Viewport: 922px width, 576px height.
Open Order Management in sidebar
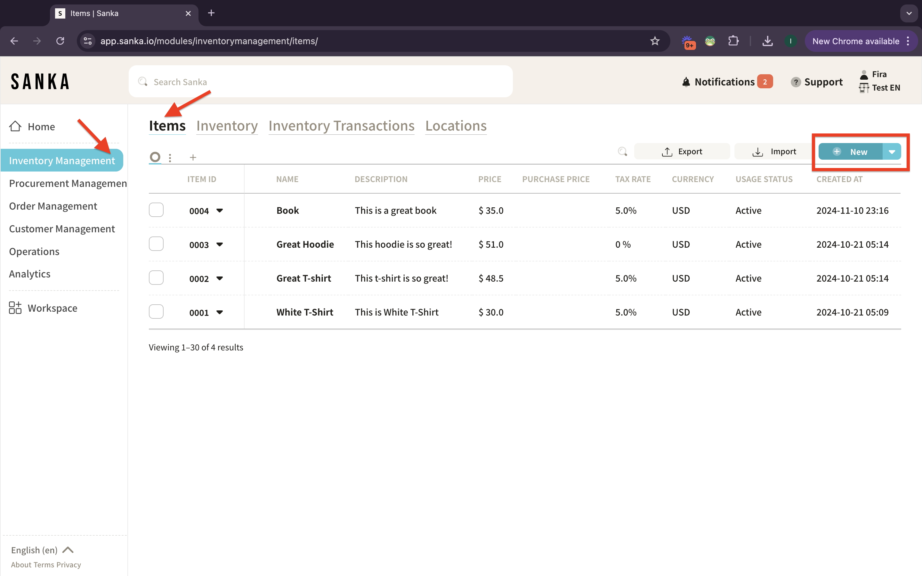(53, 206)
